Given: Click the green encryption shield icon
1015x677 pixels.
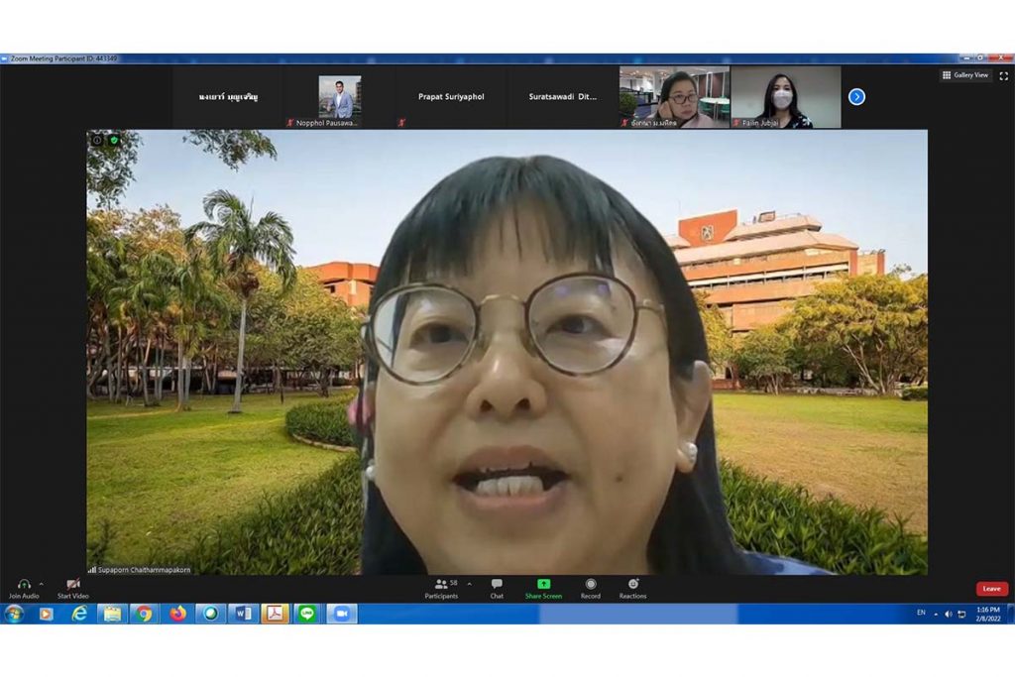Looking at the screenshot, I should coord(114,140).
